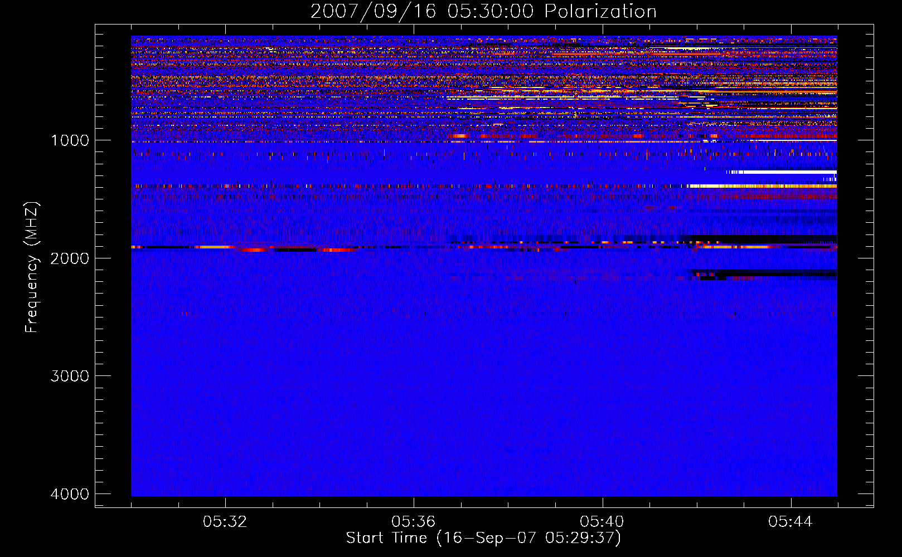Screen dimensions: 902x557
Task: Click the 05:44 time tick label
Action: tap(790, 522)
